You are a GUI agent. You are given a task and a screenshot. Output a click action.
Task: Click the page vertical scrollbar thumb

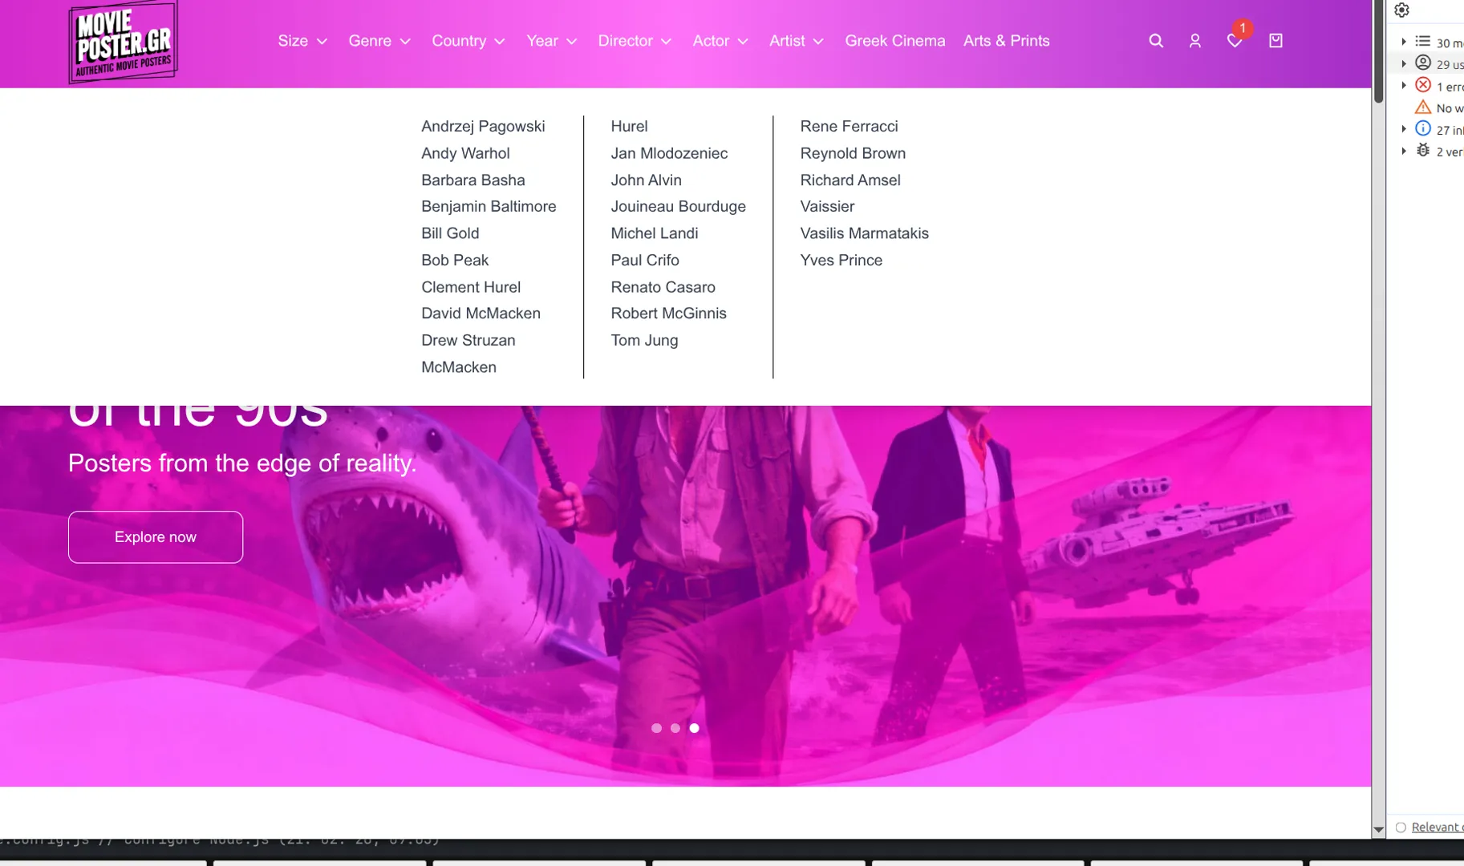point(1378,52)
